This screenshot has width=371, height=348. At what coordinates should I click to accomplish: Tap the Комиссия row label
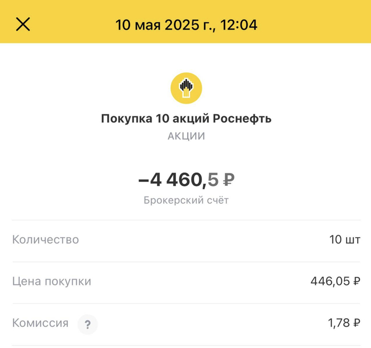point(40,323)
